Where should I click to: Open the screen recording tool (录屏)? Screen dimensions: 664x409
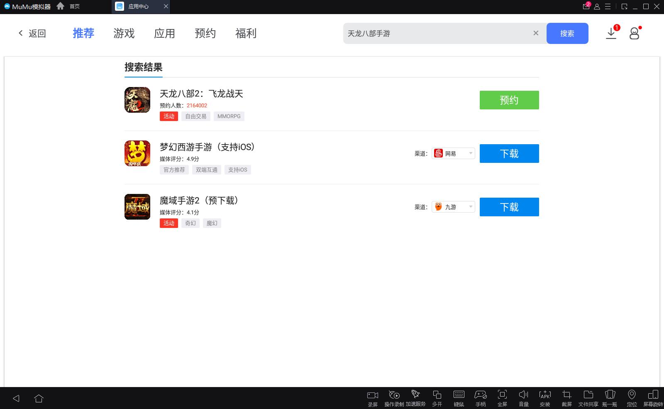coord(373,399)
